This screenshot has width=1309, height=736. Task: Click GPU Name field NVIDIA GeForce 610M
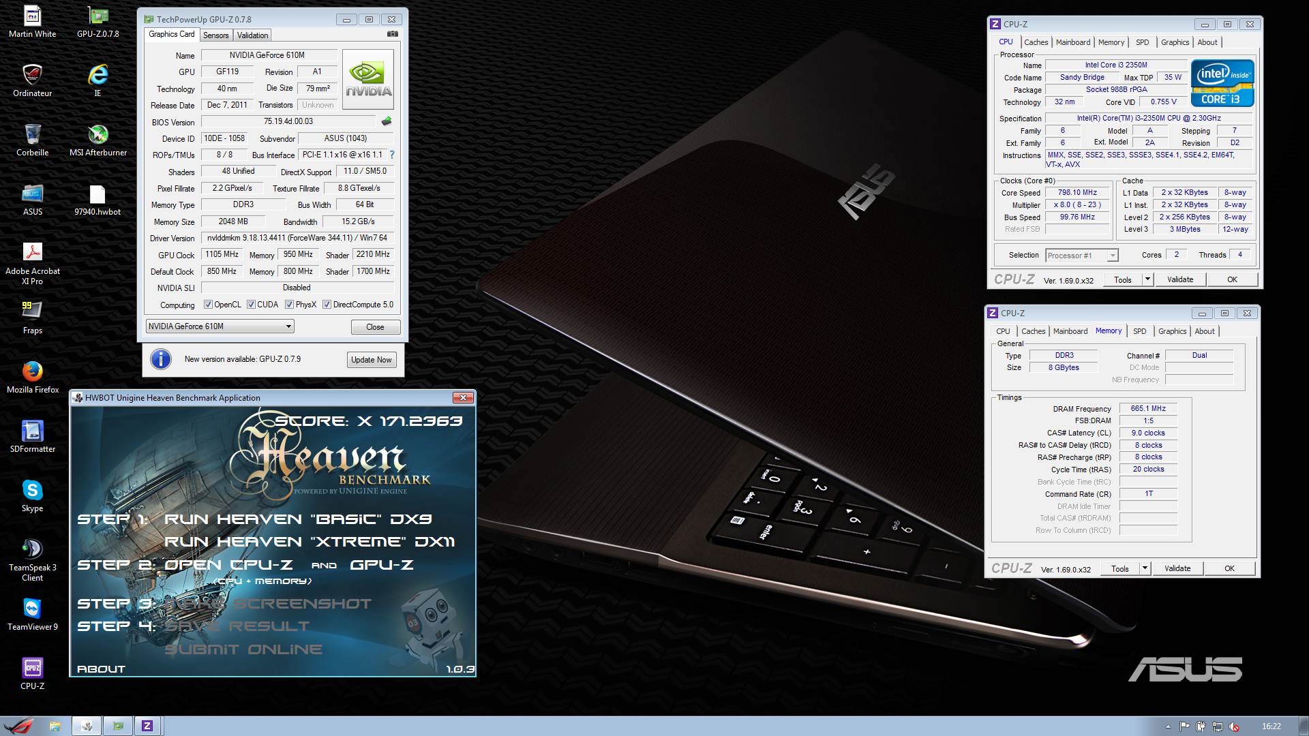269,55
